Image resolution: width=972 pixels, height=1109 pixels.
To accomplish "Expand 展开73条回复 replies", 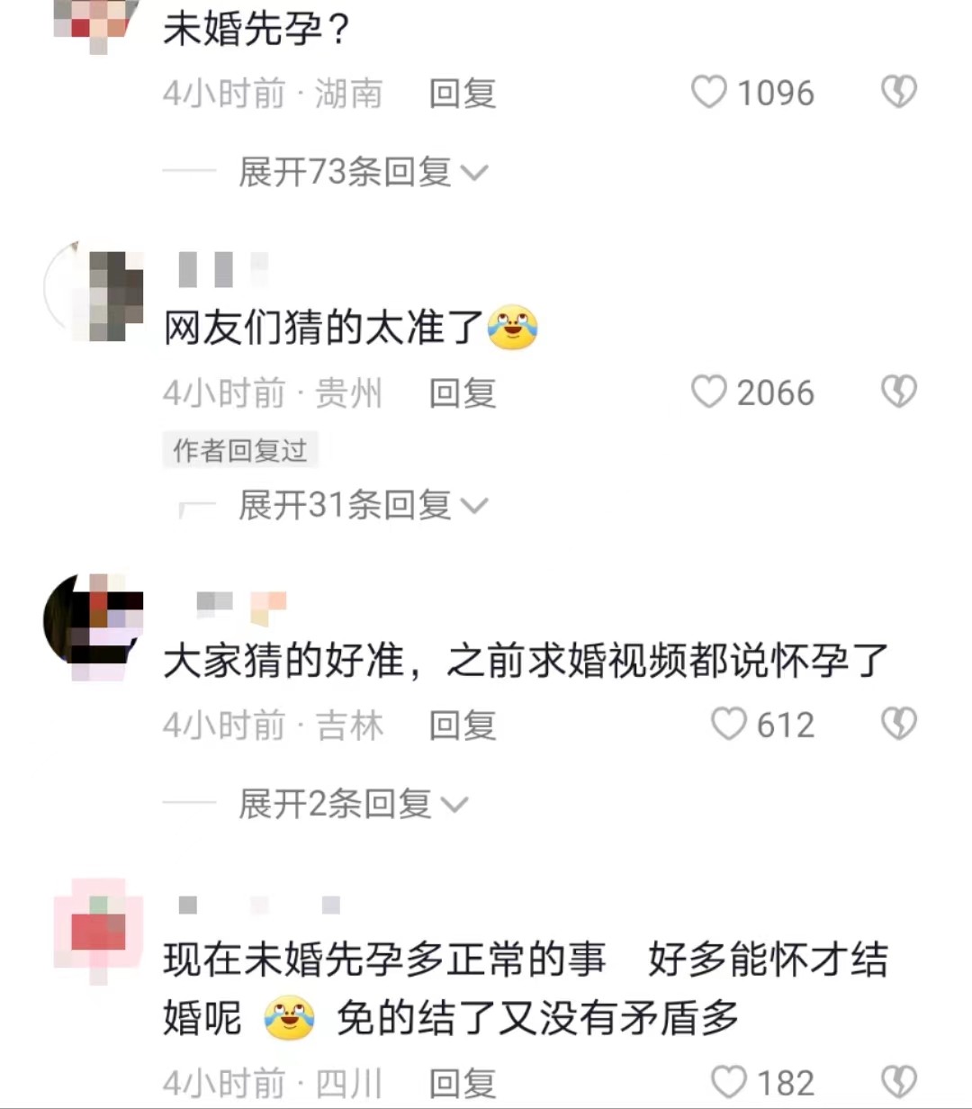I will 362,171.
